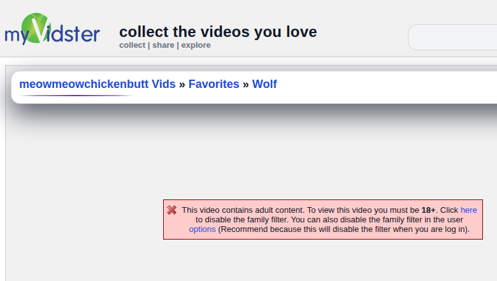The height and width of the screenshot is (281, 497).
Task: Open the collect link under the headline
Action: pyautogui.click(x=132, y=45)
